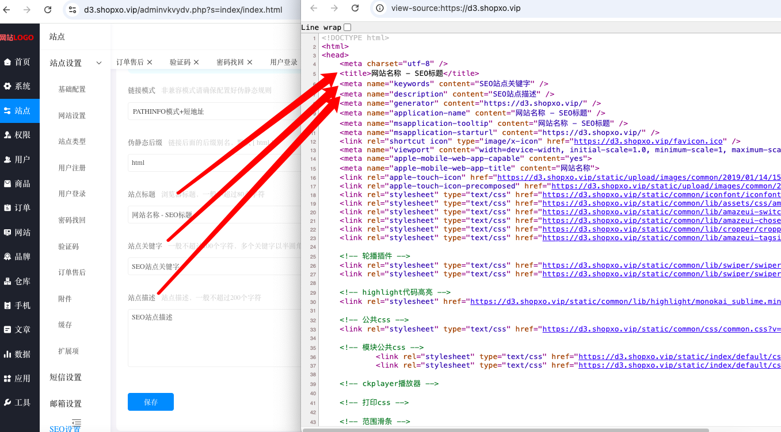Open 首页 home icon in dark sidebar
This screenshot has width=781, height=432.
(7, 62)
